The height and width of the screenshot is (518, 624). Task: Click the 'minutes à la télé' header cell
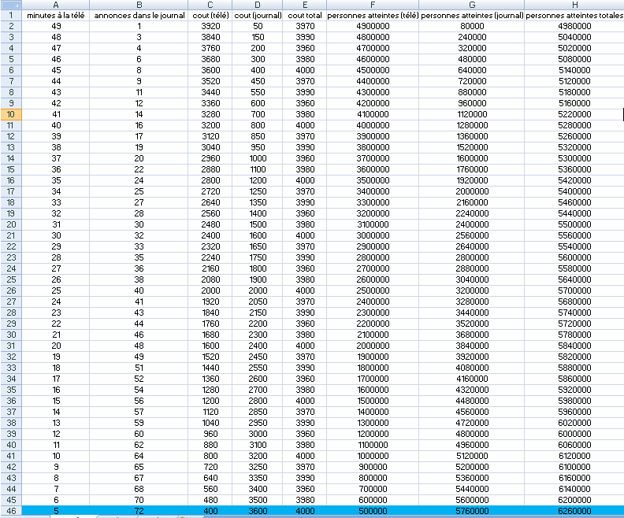pos(56,15)
